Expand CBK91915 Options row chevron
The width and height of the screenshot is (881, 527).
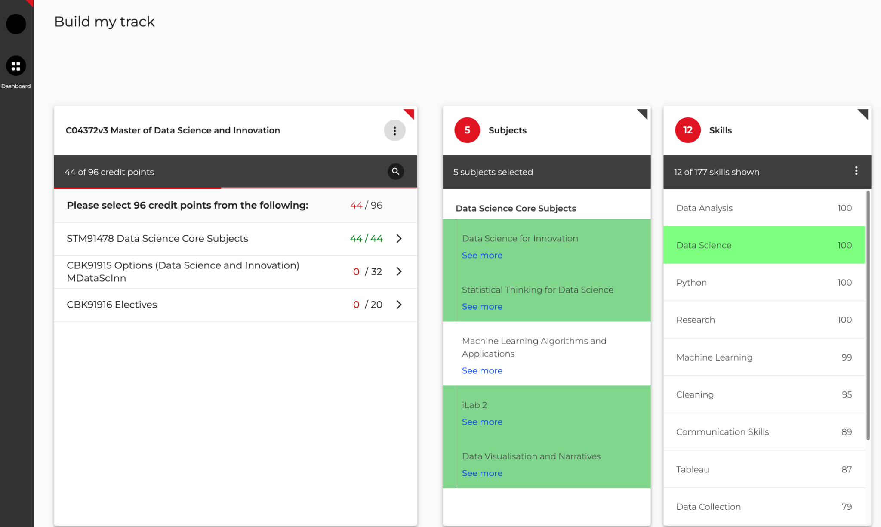pos(399,271)
